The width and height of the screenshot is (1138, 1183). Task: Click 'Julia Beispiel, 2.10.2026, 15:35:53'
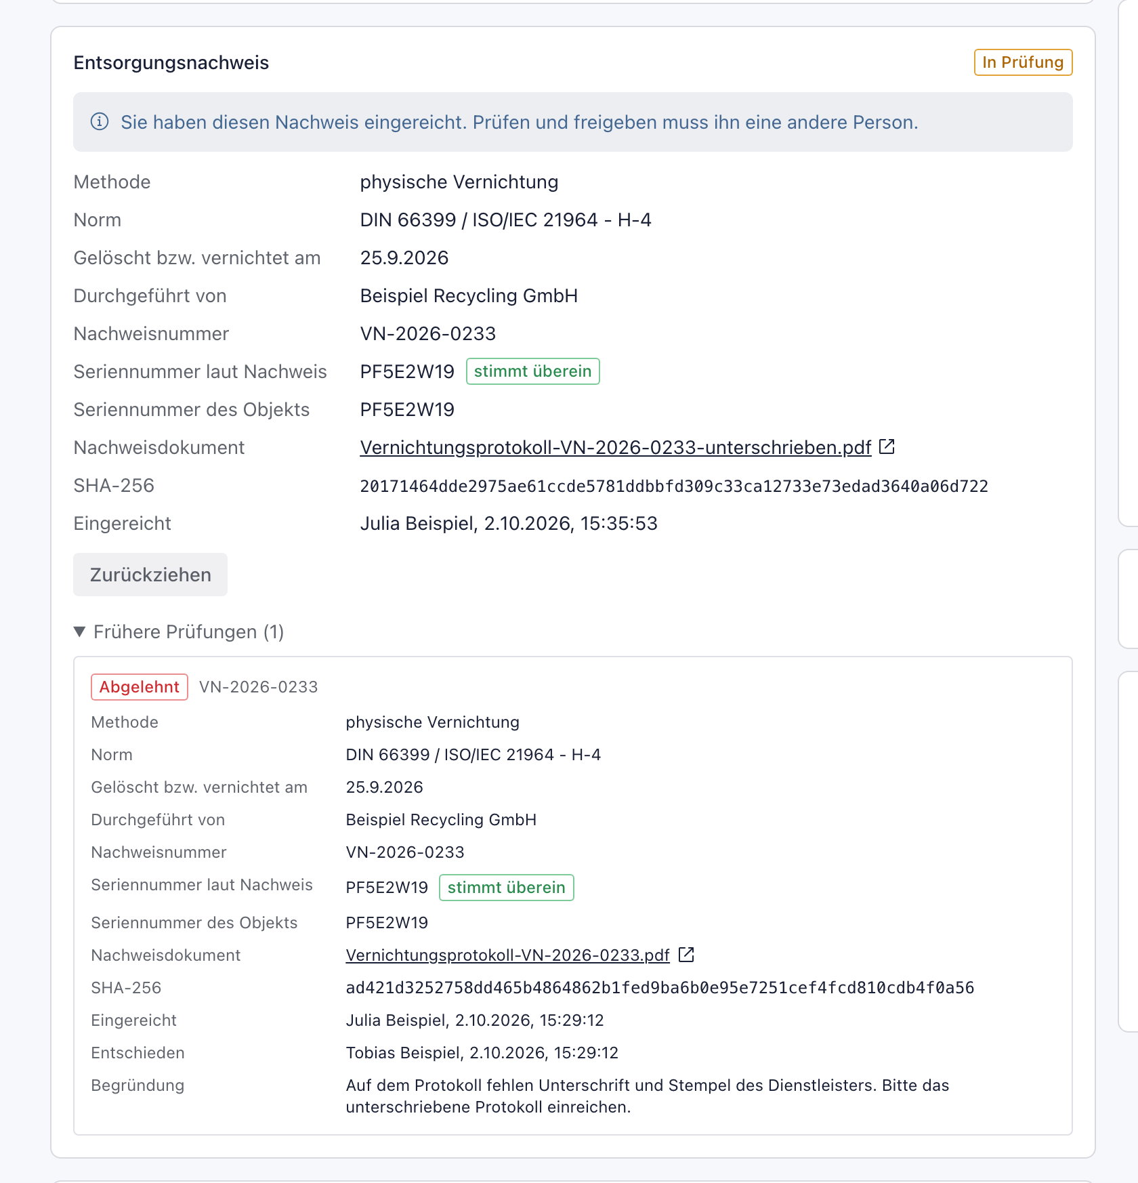[509, 524]
